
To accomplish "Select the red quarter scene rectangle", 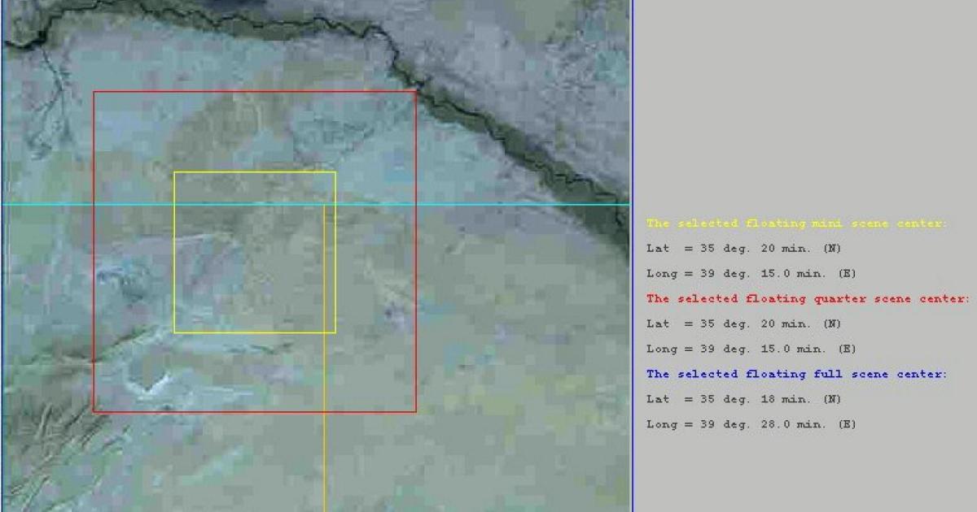I will [x=255, y=93].
